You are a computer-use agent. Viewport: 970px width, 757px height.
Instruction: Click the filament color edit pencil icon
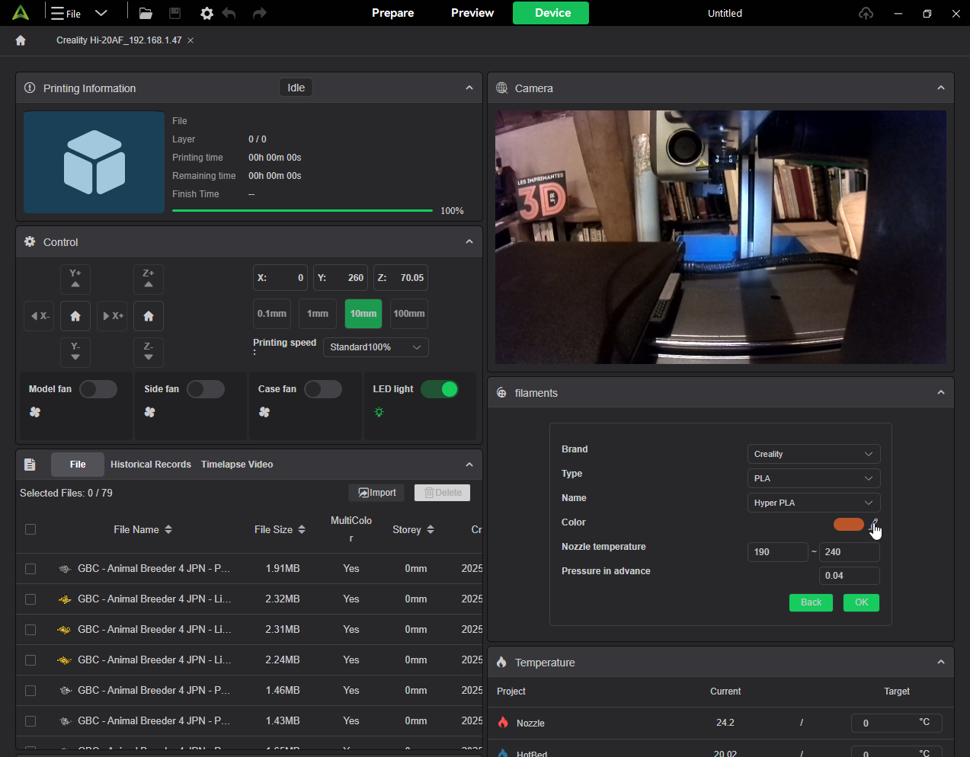(x=873, y=524)
